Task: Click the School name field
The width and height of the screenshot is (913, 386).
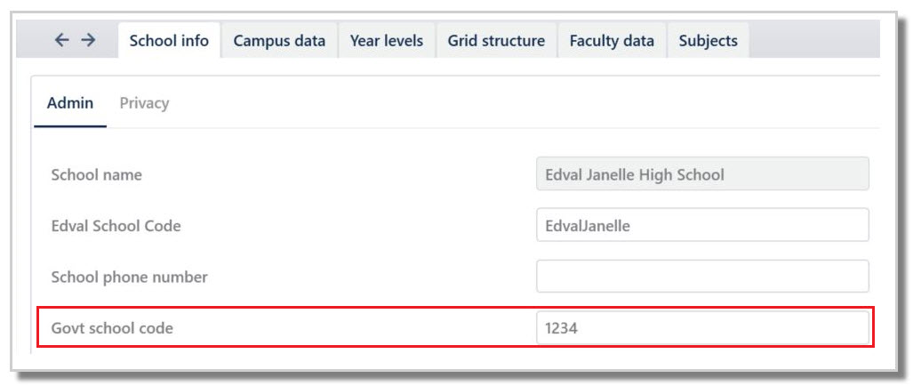Action: coord(702,174)
